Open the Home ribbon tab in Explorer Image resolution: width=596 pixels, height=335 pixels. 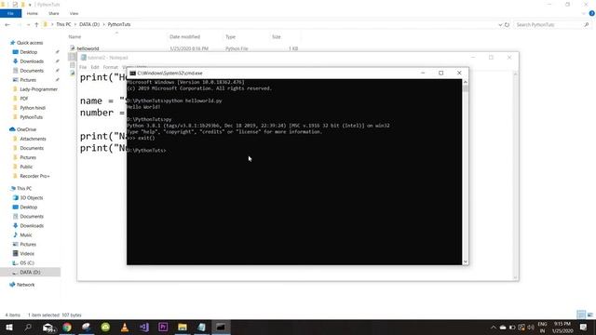coord(32,13)
